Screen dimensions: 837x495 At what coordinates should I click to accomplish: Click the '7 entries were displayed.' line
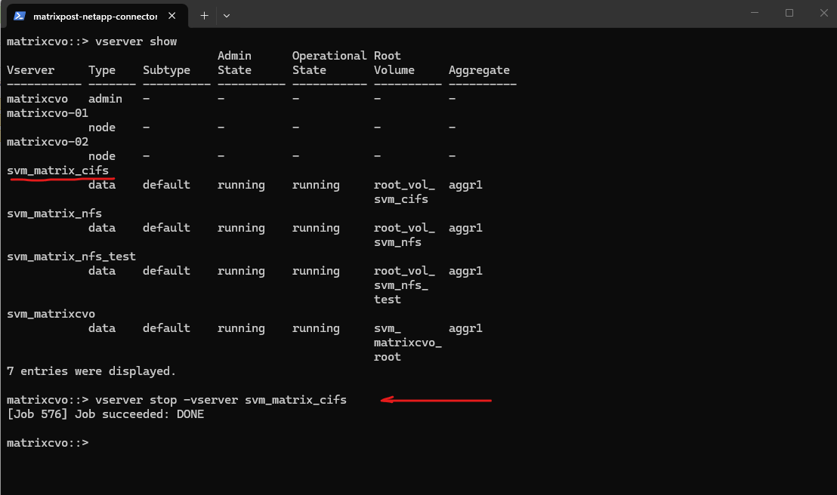click(91, 371)
